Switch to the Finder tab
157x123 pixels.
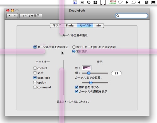click(70, 25)
